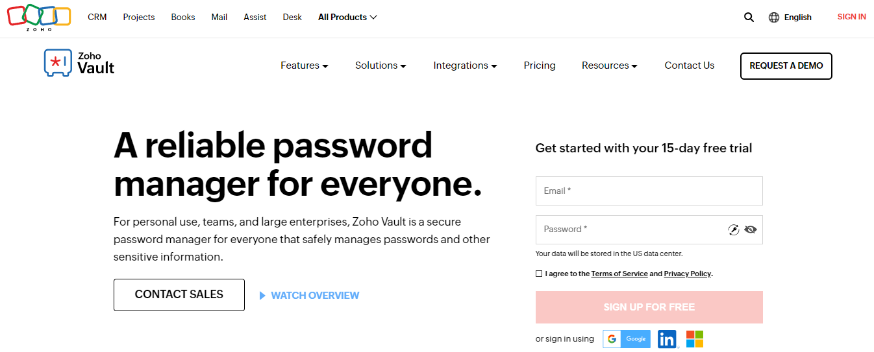Sign in using LinkedIn icon

667,339
